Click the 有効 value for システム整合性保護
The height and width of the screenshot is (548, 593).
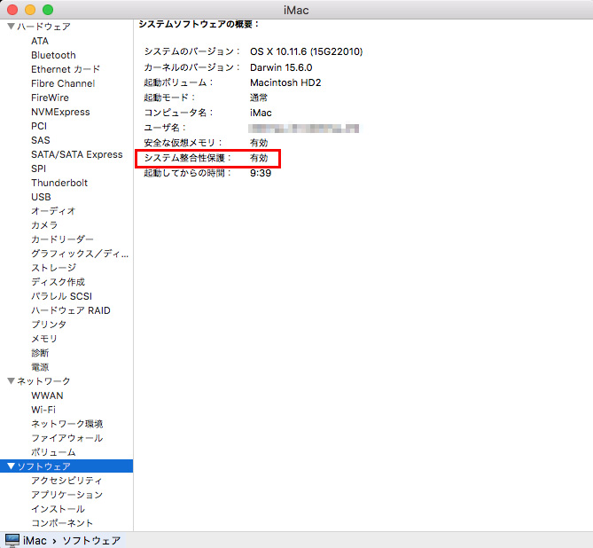[259, 158]
